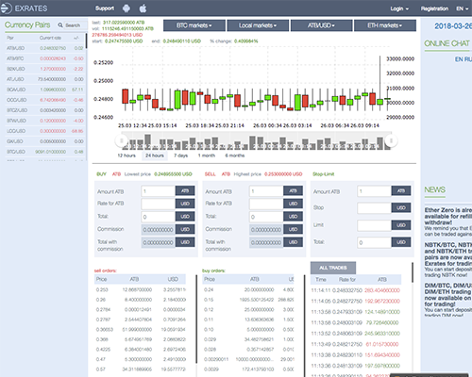Viewport: 472px width, 377px height.
Task: Click the Buy Total input field
Action: click(158, 217)
